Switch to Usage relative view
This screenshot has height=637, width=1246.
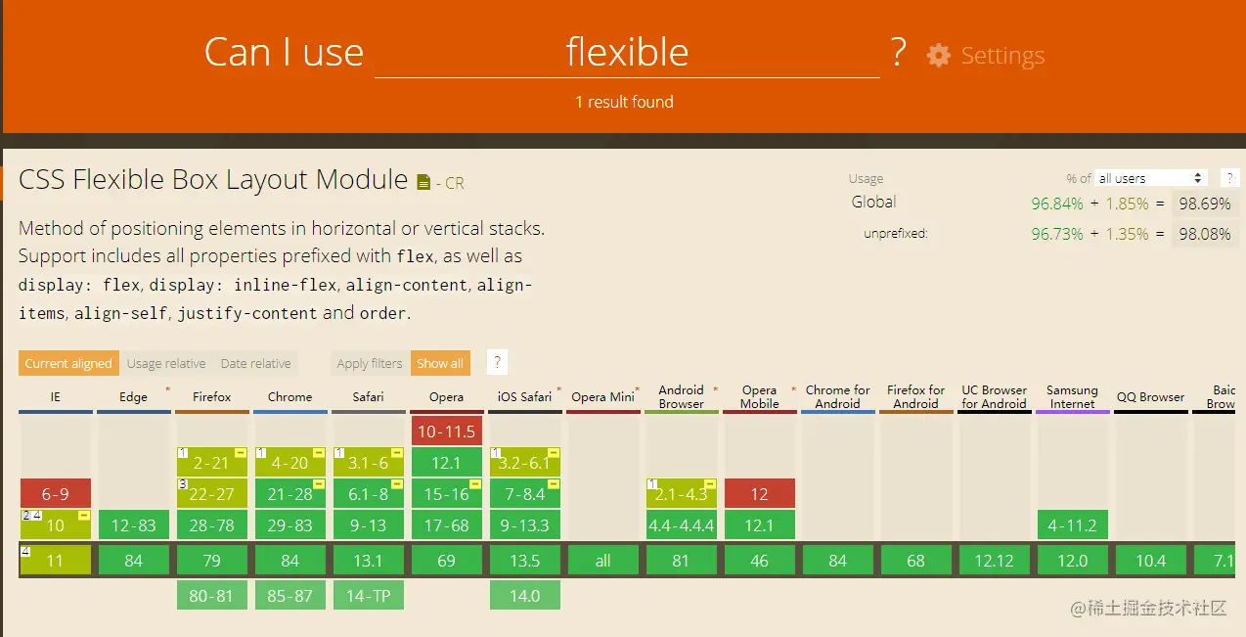point(166,363)
